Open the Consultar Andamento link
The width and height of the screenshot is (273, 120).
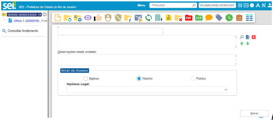[22, 31]
